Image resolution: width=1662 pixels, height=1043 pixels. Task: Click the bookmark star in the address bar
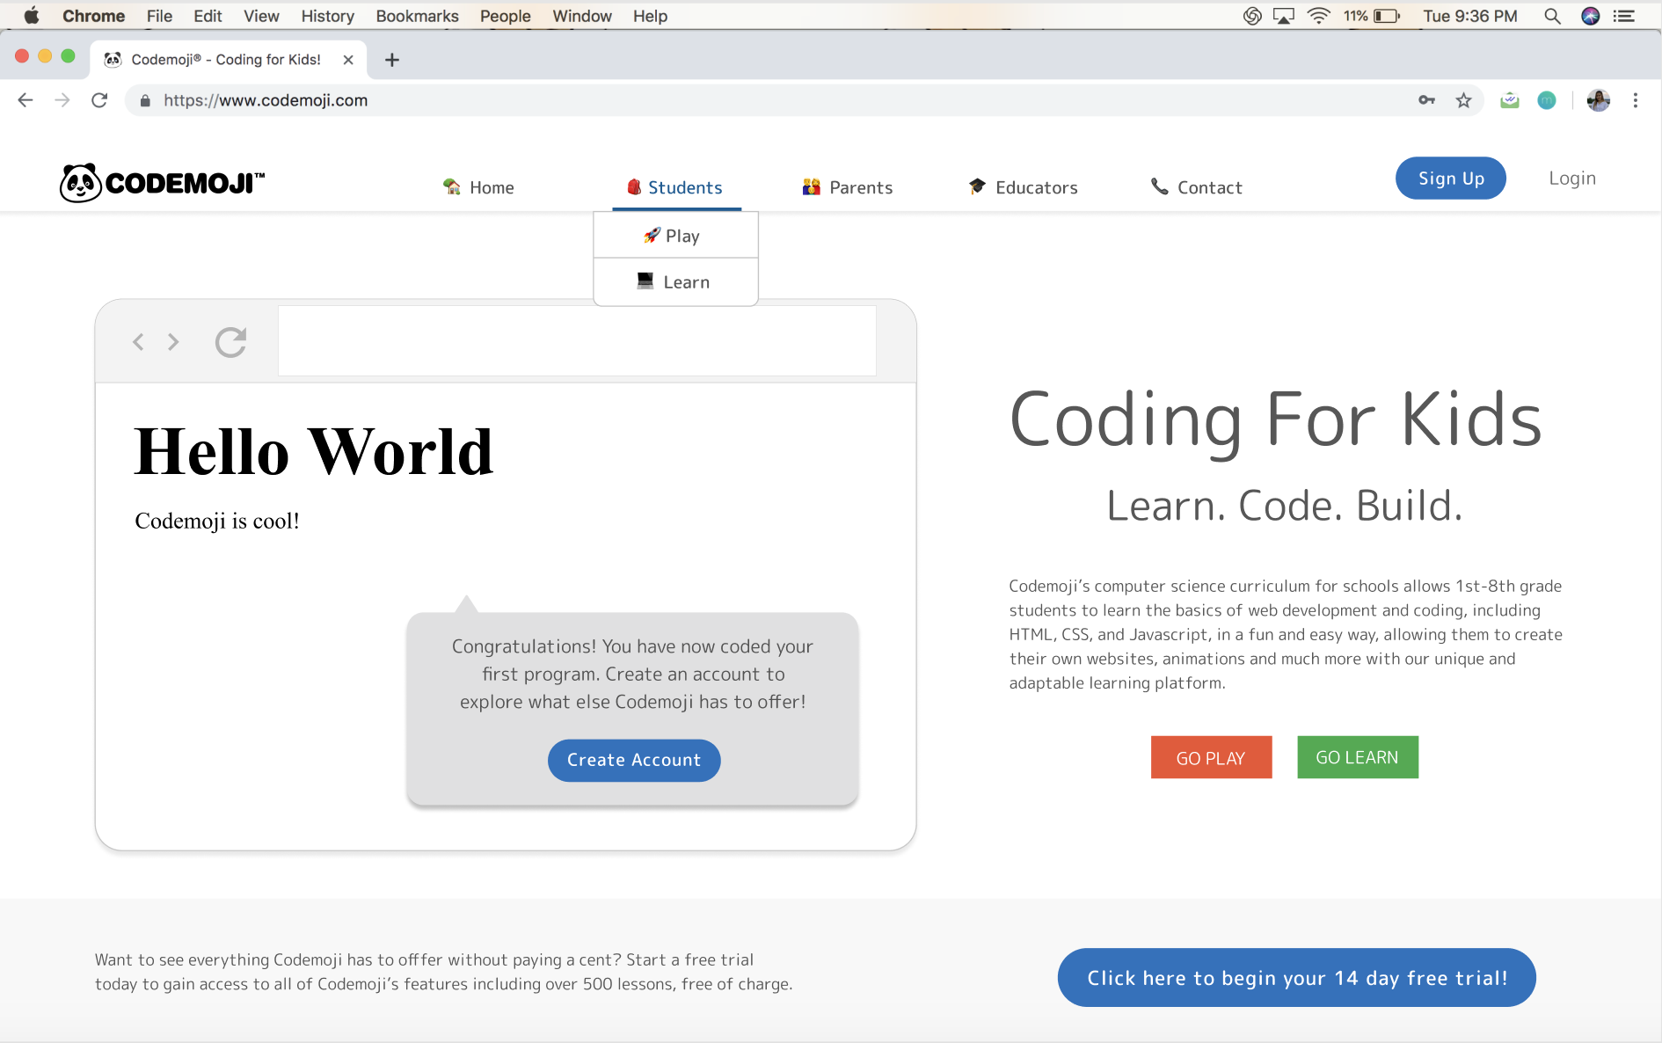tap(1464, 100)
